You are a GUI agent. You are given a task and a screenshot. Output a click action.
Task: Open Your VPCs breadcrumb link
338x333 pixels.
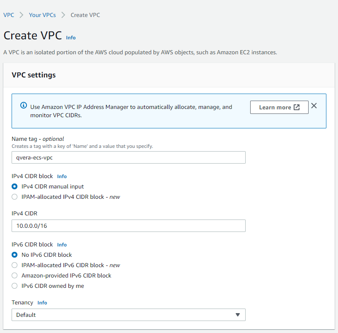(x=42, y=15)
